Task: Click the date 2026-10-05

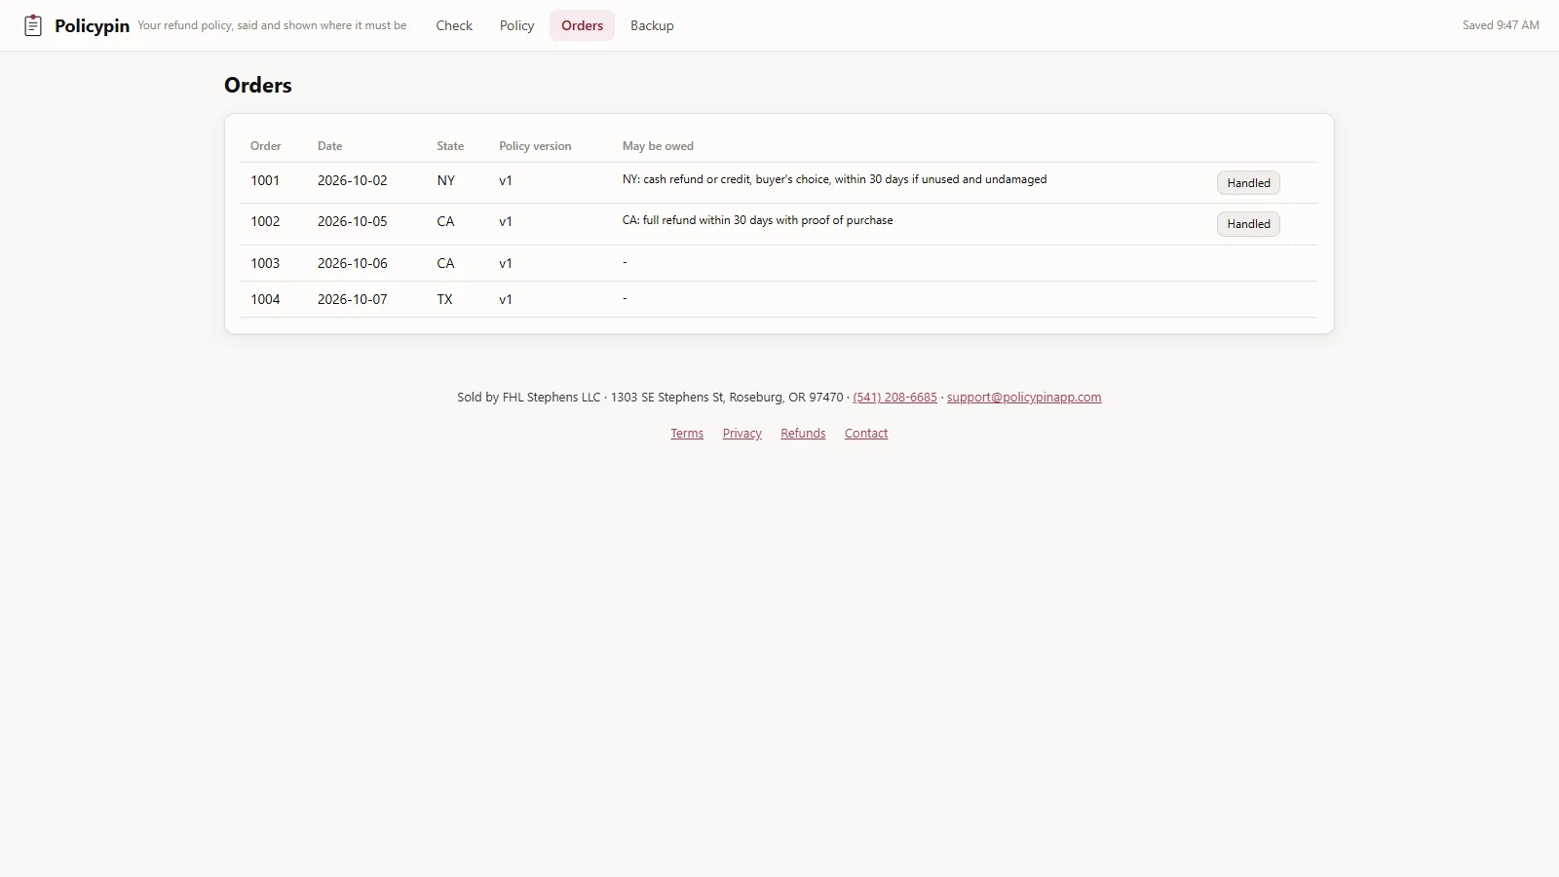Action: click(352, 221)
